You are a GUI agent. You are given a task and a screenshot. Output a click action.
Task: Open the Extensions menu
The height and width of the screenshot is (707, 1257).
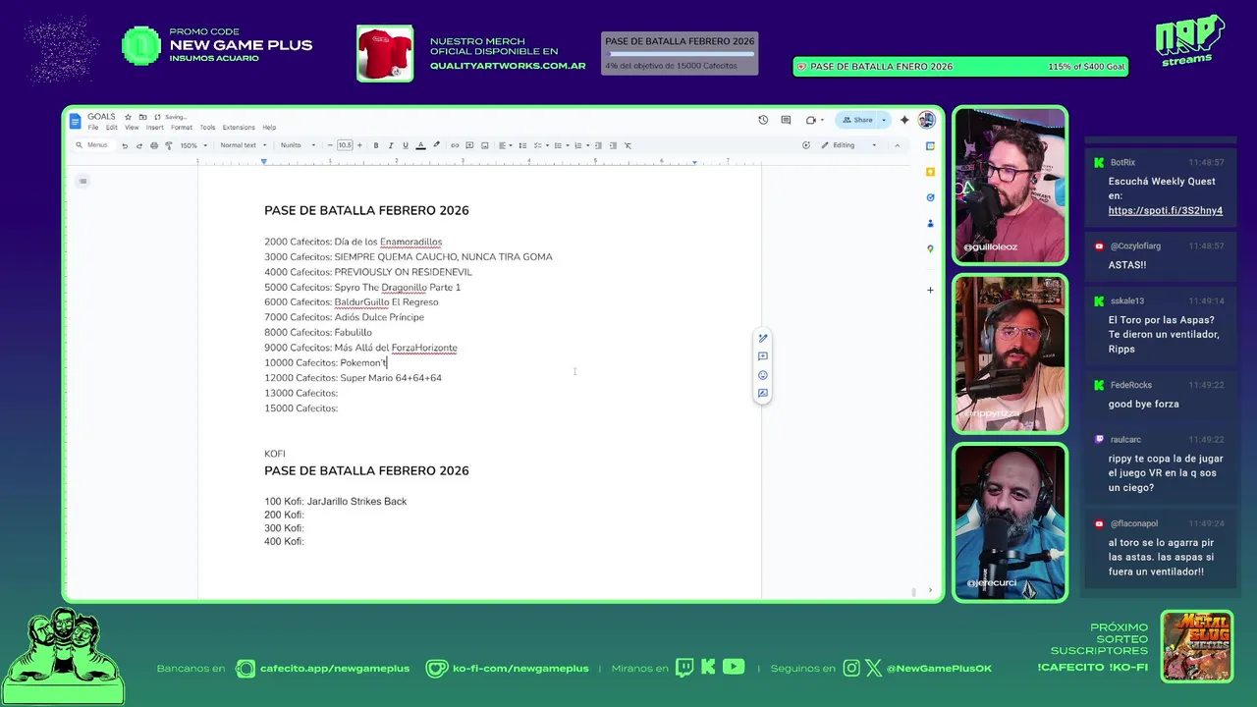coord(239,128)
